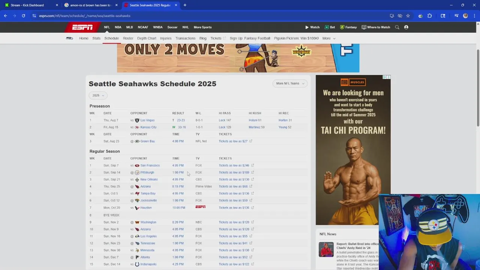Open the NCAAF menu in ESPN navigation
The image size is (480, 270).
(143, 27)
